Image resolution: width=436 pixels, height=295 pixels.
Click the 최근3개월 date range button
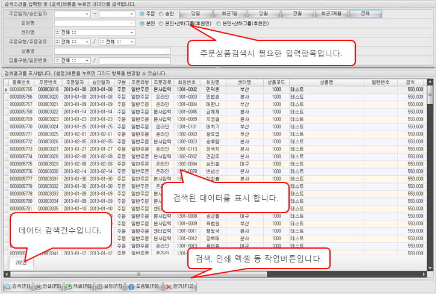coord(331,14)
